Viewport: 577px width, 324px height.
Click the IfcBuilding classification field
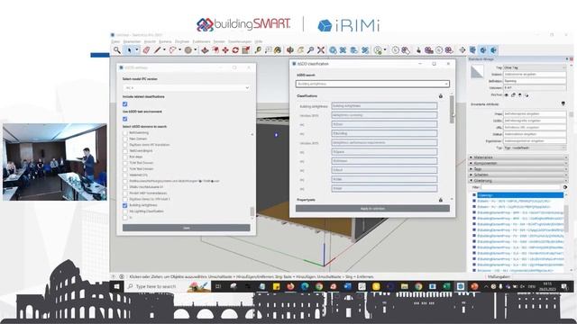[384, 133]
